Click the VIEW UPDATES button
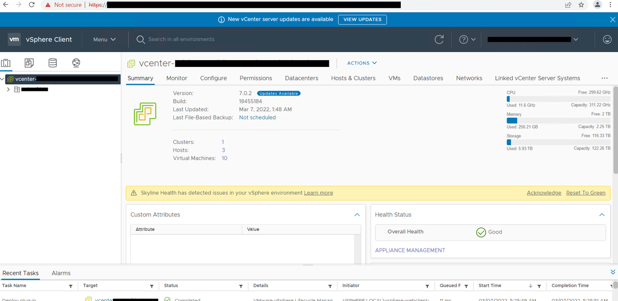Image resolution: width=618 pixels, height=301 pixels. tap(362, 20)
